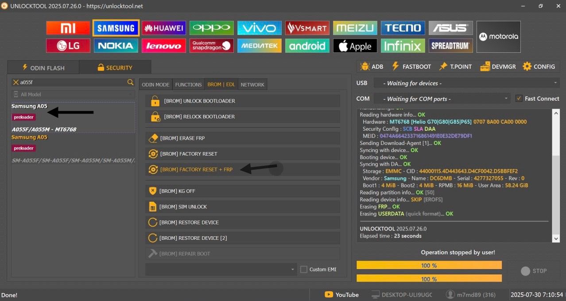Screen dimensions: 566x301
Task: Select Samsung A05 A055F/A055M - MT6768 entry
Action: pos(73,117)
